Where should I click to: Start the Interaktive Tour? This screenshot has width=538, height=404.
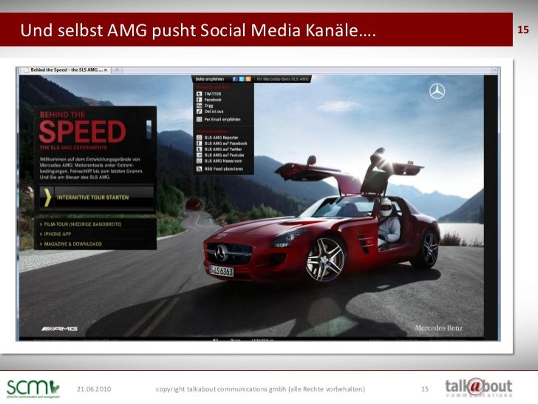pyautogui.click(x=96, y=197)
